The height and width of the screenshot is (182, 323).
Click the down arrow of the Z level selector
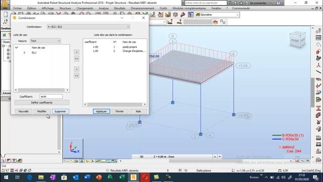point(220,157)
